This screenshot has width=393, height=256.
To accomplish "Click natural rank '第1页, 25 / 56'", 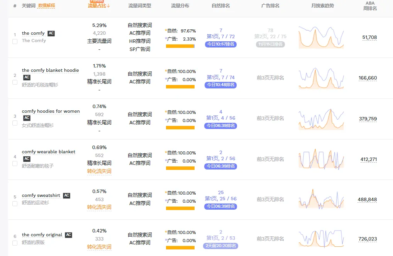I will [220, 198].
